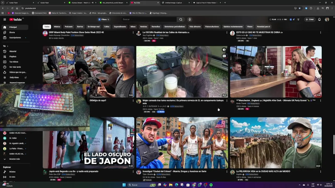Click the browser address bar
The width and height of the screenshot is (335, 188).
coord(157,8)
